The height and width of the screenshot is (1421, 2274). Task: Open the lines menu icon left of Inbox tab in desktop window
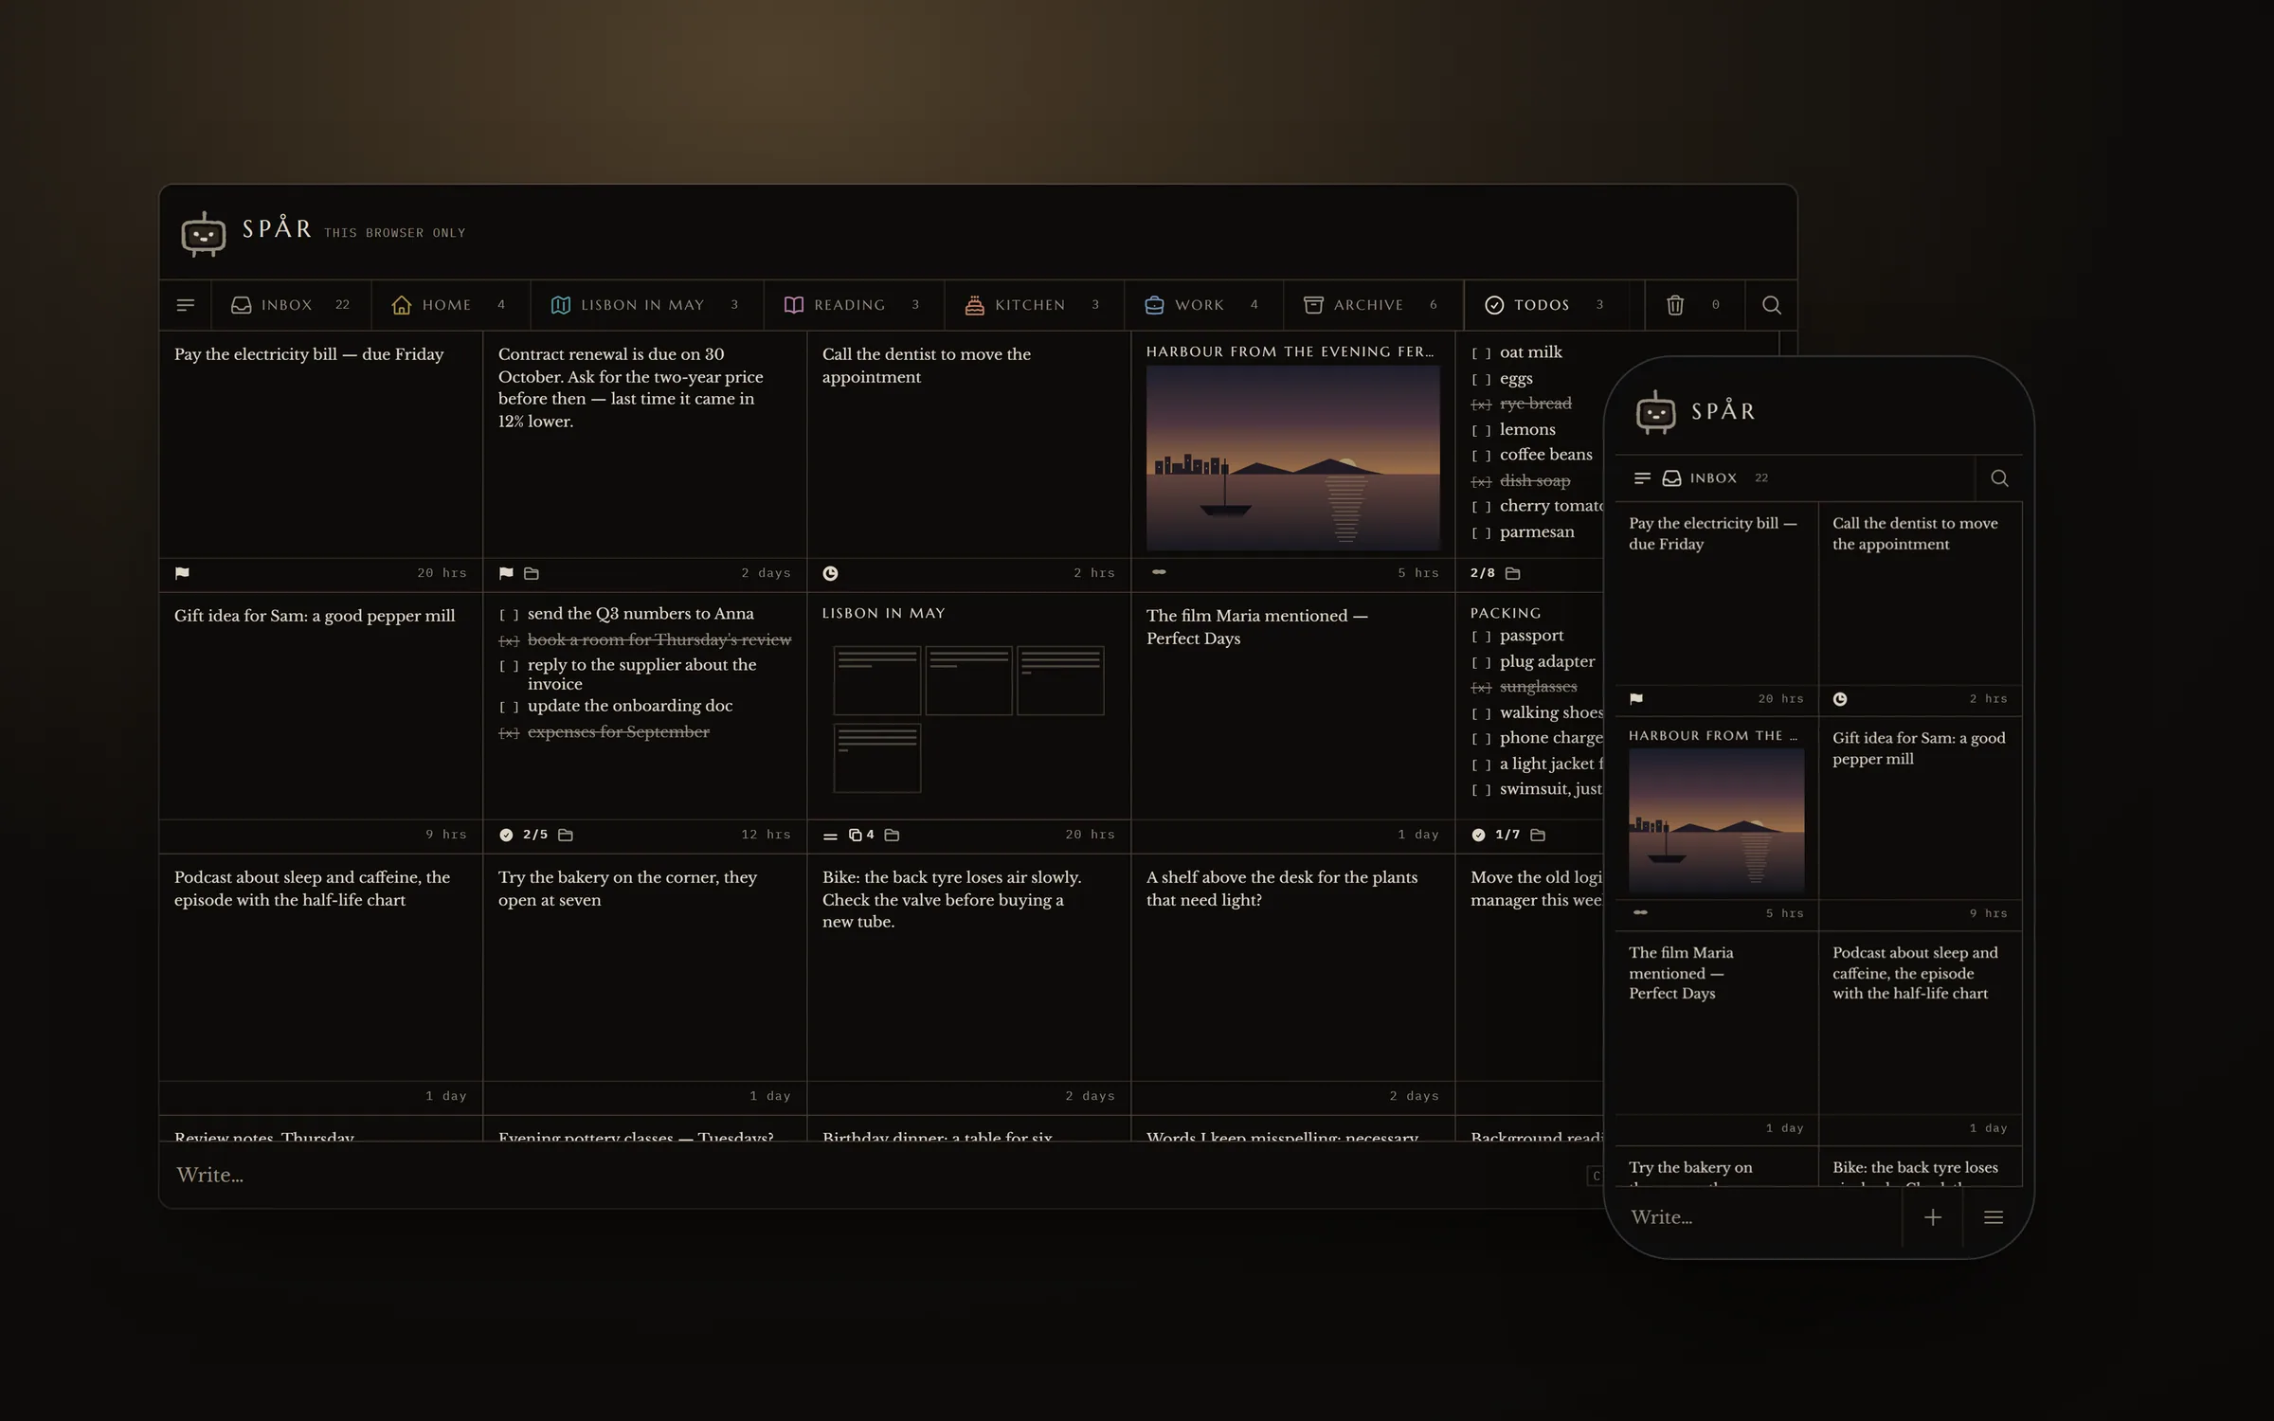tap(186, 305)
